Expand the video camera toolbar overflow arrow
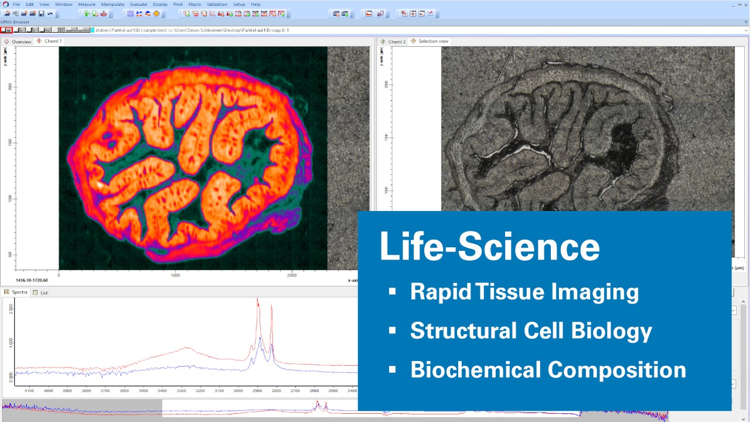 [352, 15]
